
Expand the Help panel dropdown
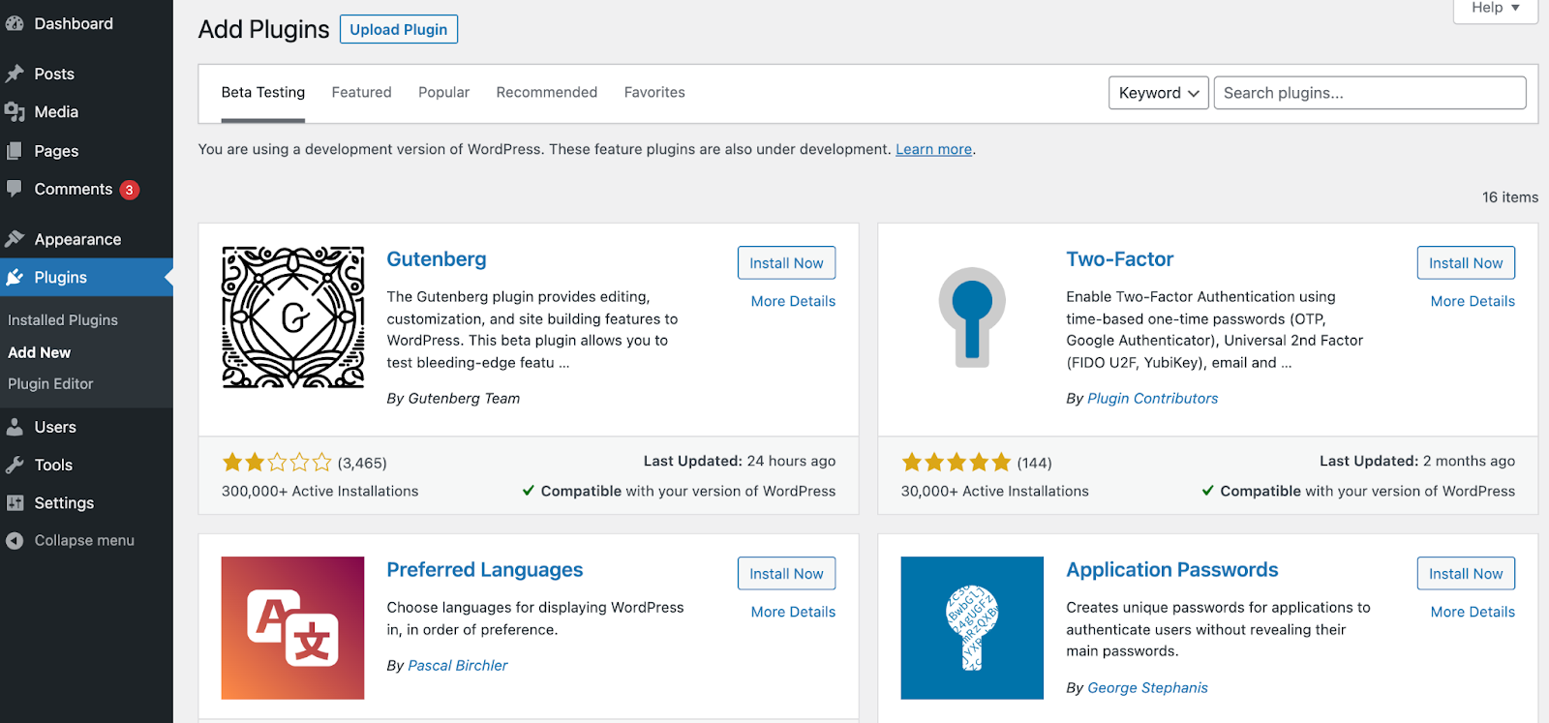tap(1495, 9)
